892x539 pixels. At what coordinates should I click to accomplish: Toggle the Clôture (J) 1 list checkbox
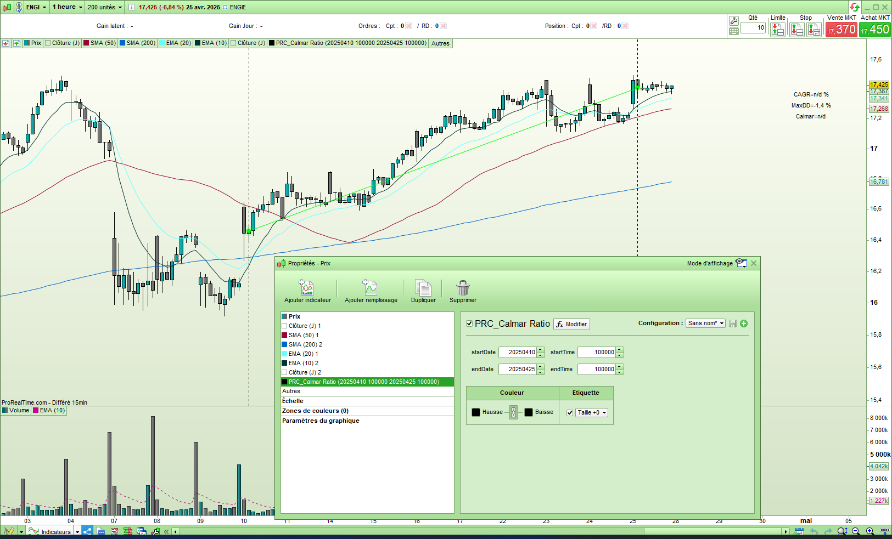[x=284, y=326]
